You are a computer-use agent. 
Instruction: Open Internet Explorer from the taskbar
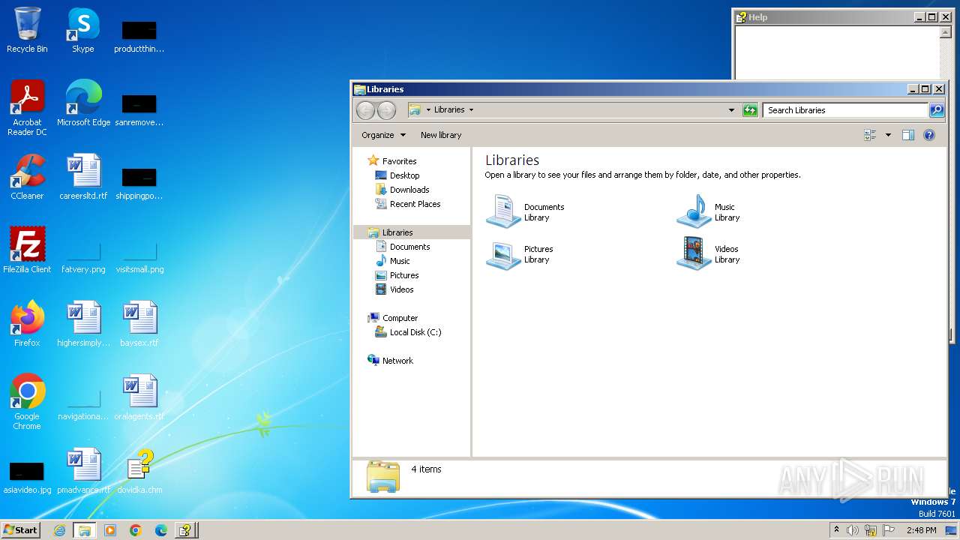(x=59, y=530)
